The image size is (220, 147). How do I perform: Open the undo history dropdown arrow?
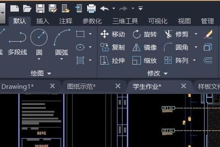tap(114, 8)
